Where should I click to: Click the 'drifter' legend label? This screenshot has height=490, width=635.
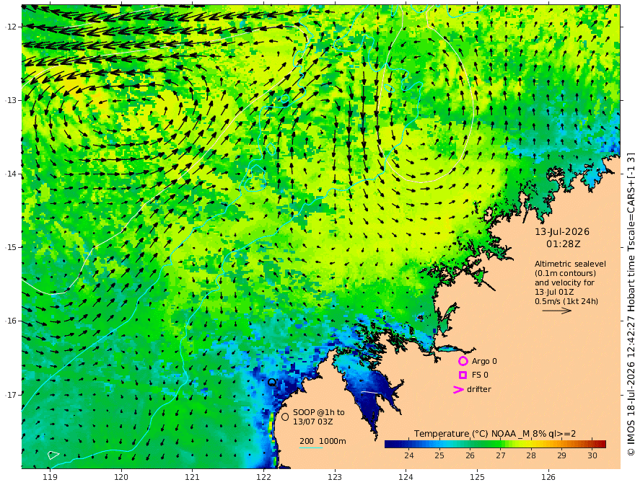coord(479,389)
